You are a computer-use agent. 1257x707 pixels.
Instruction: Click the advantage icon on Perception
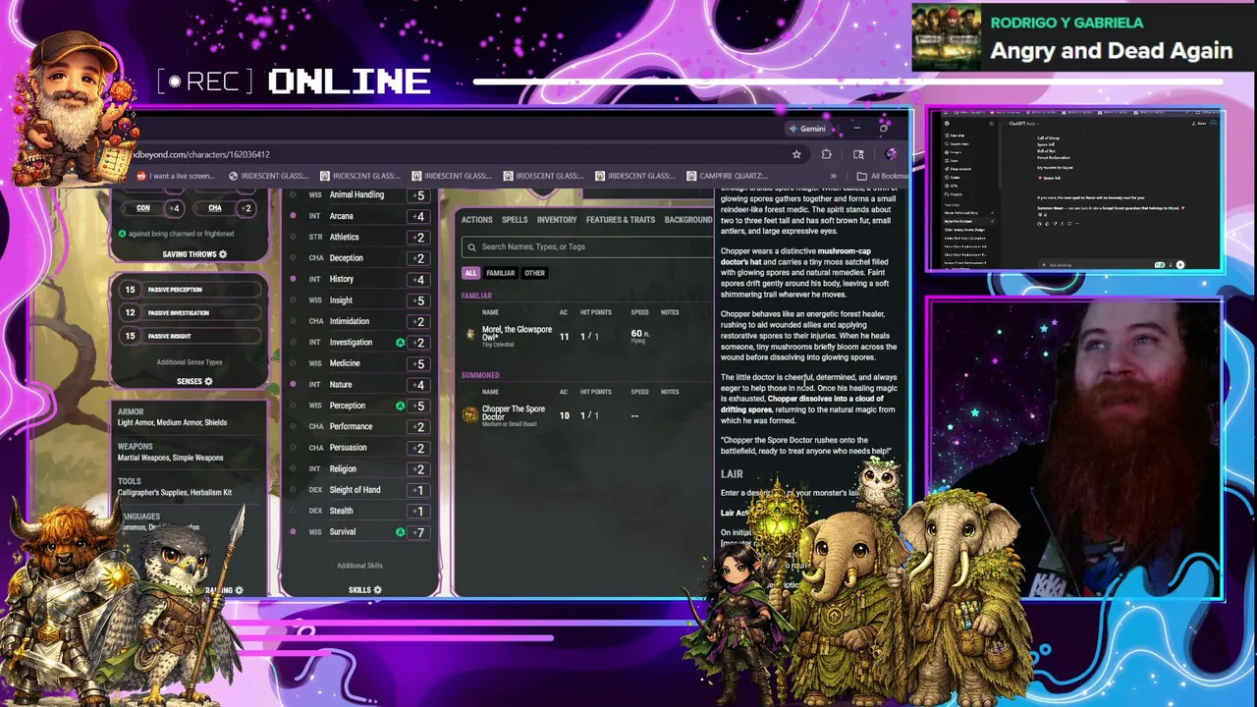pyautogui.click(x=400, y=406)
